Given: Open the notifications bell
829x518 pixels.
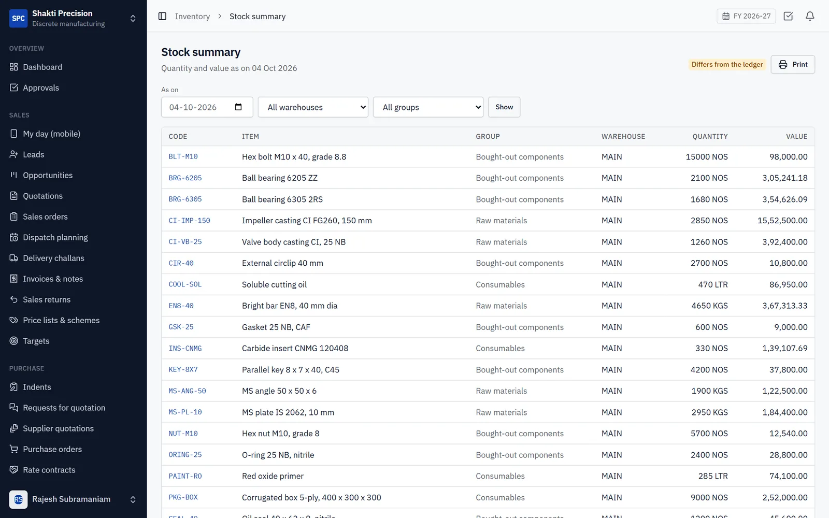Looking at the screenshot, I should [x=810, y=16].
